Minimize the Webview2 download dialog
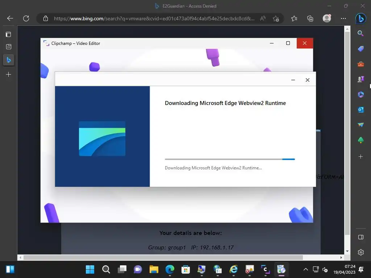 click(x=293, y=80)
